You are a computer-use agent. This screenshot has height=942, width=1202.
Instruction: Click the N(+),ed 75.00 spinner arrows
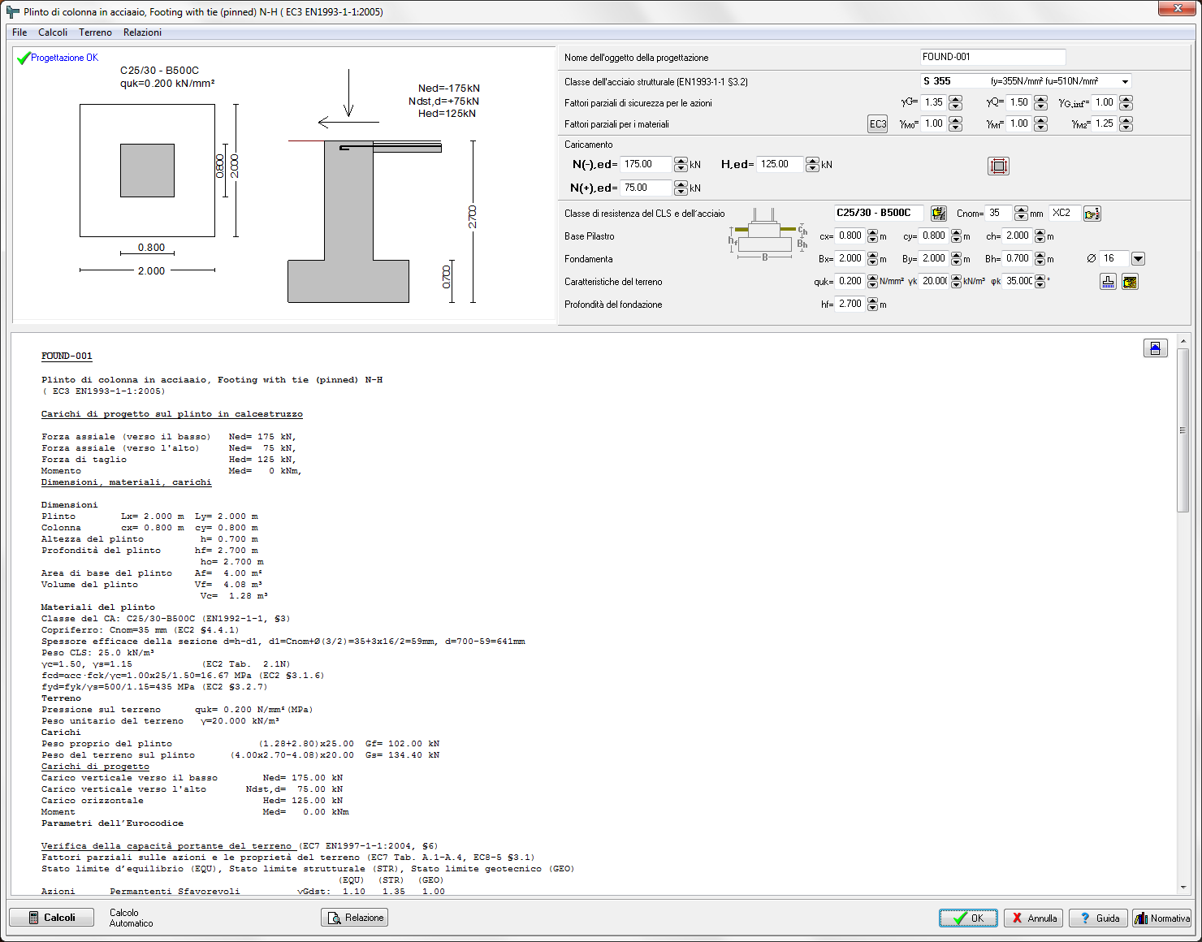click(681, 188)
